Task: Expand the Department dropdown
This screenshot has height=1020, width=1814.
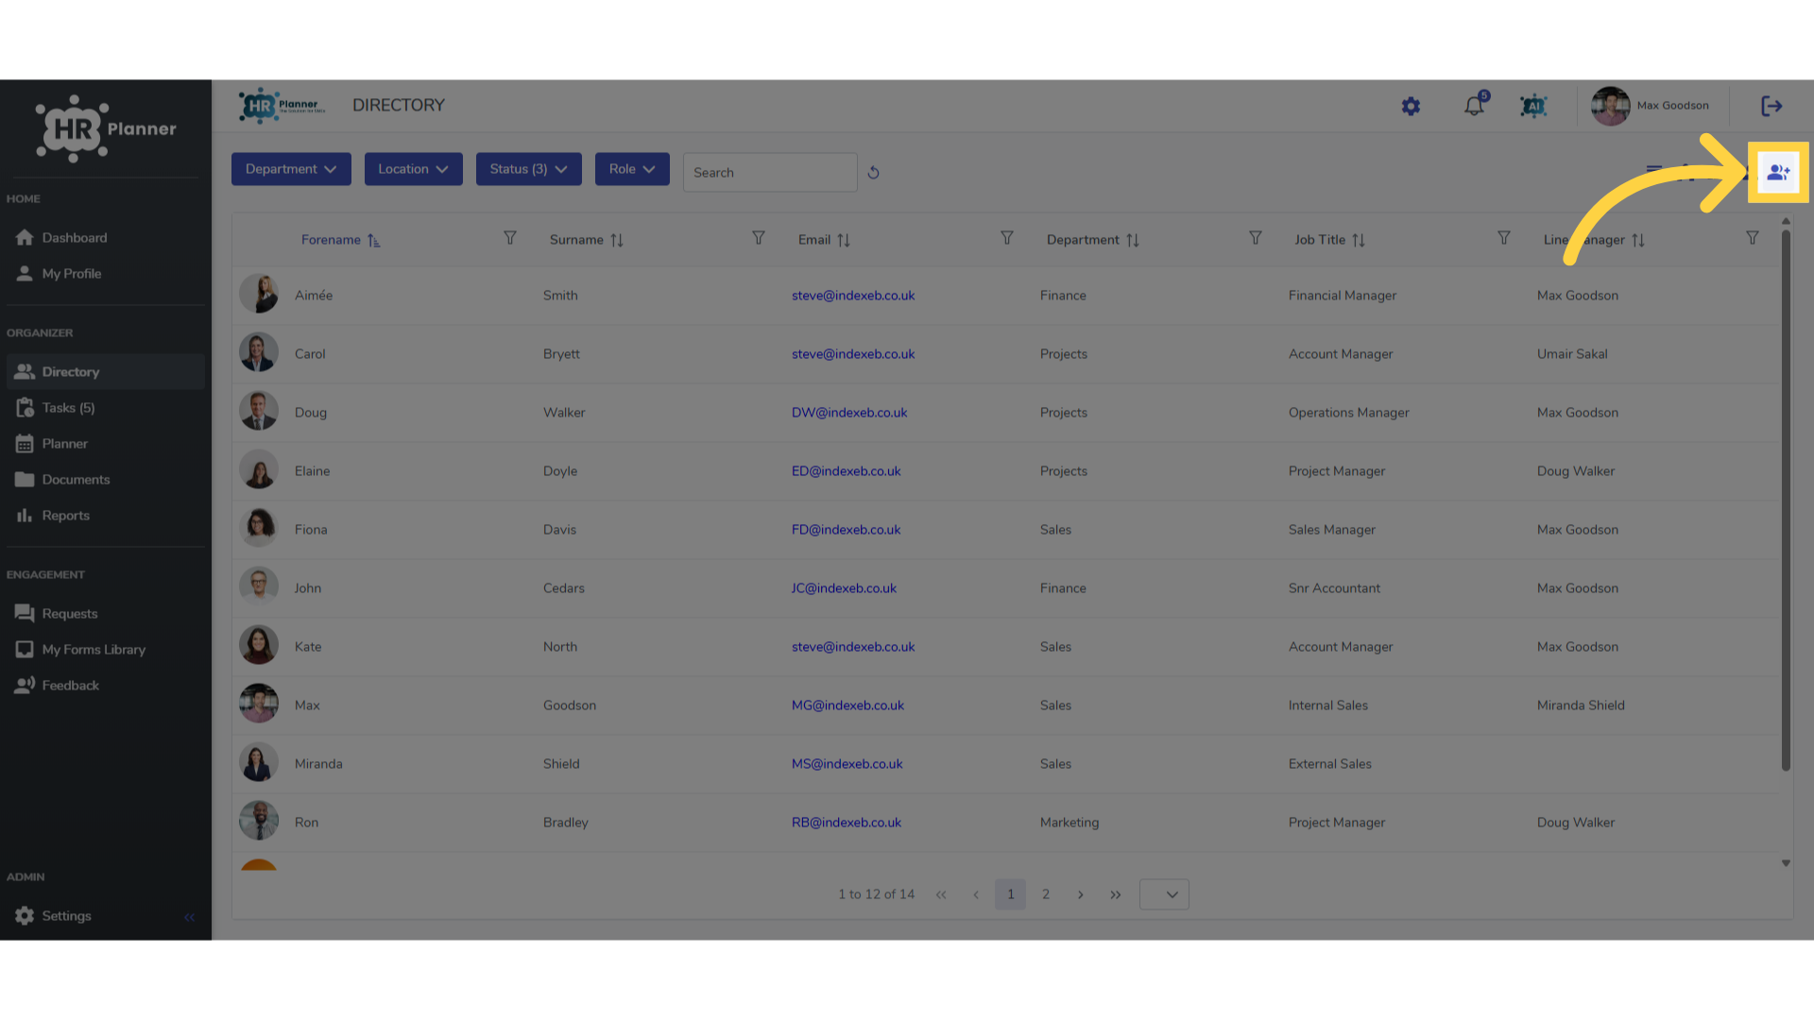Action: coord(291,169)
